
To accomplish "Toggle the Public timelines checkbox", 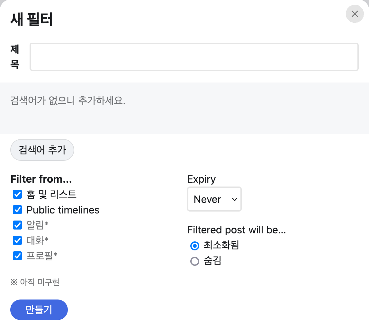I will tap(17, 210).
